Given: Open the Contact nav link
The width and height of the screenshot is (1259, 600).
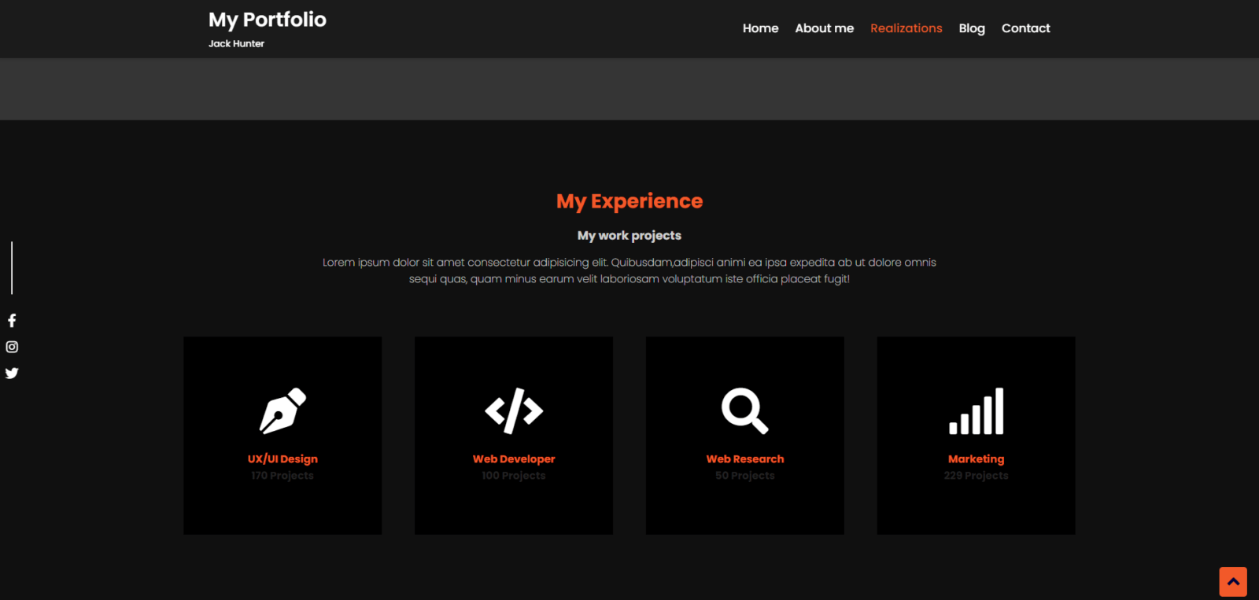Looking at the screenshot, I should [1025, 28].
